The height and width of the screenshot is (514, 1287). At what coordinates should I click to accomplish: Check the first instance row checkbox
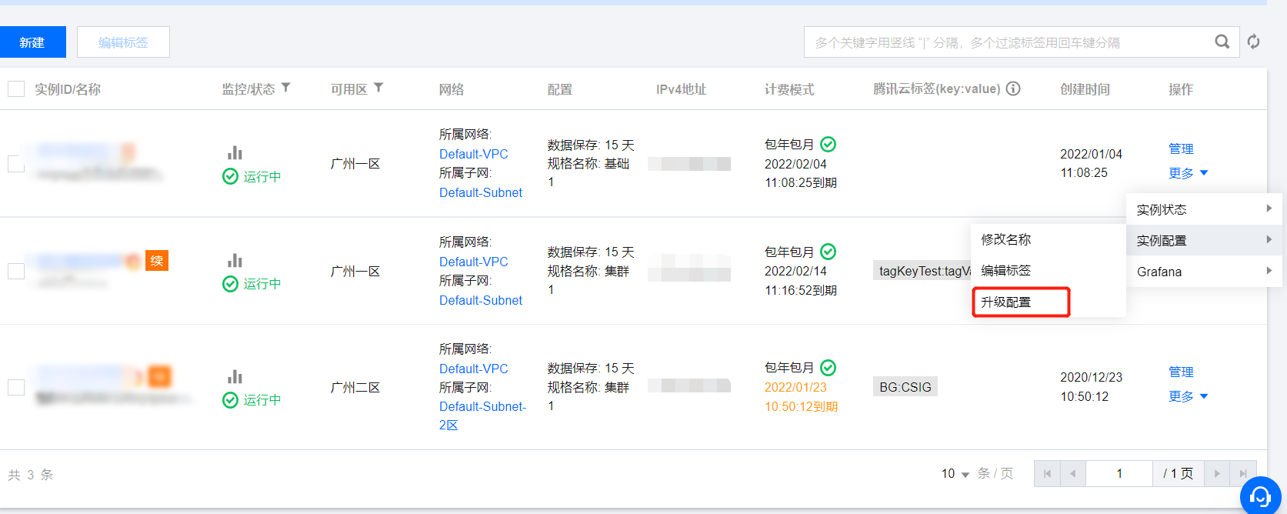[x=16, y=163]
